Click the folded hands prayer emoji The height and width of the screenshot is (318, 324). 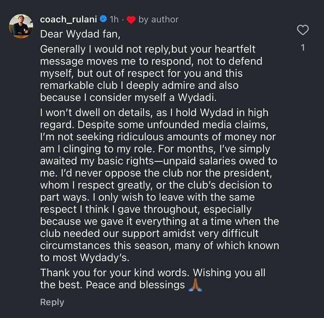pos(195,285)
